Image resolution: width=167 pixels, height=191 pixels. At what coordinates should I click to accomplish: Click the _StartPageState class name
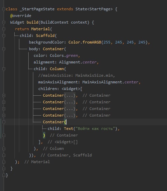(37, 9)
